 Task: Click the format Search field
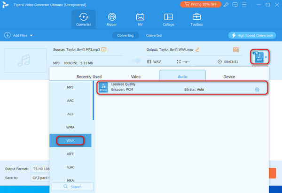72,187
